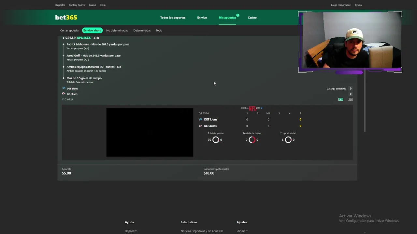Open the scoreboard stats icon
This screenshot has width=417, height=234.
point(350,99)
